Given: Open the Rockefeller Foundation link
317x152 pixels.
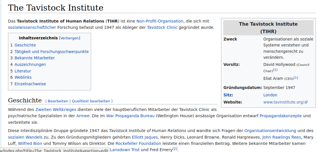Looking at the screenshot, I should point(138,143).
